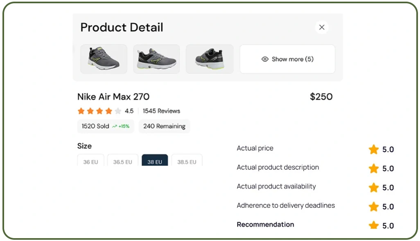This screenshot has width=420, height=241.
Task: Click the eye icon in Show more
Action: tap(265, 59)
